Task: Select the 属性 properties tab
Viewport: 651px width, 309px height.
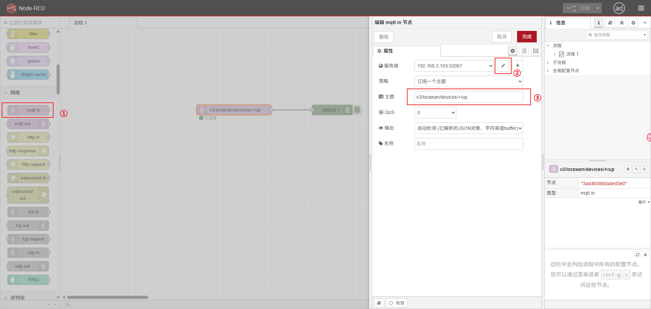Action: pos(407,51)
